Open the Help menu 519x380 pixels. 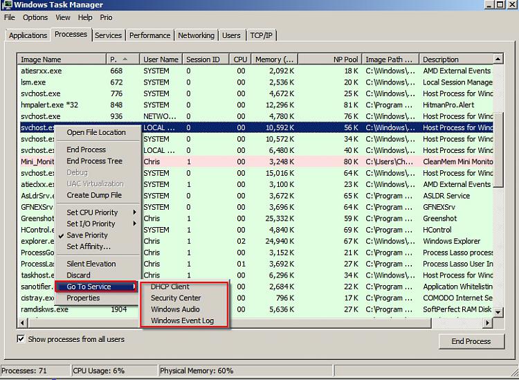pos(85,17)
